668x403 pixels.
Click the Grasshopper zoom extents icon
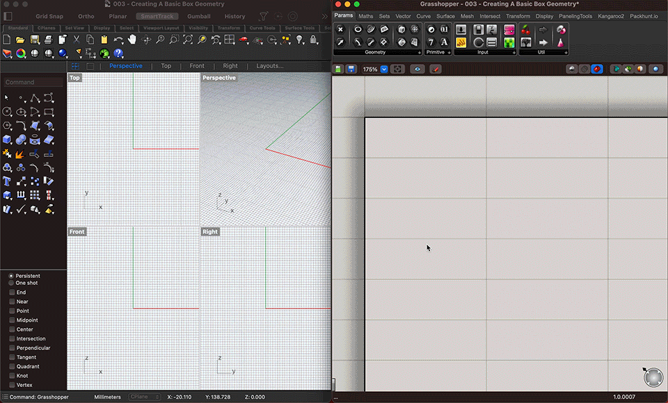(397, 69)
